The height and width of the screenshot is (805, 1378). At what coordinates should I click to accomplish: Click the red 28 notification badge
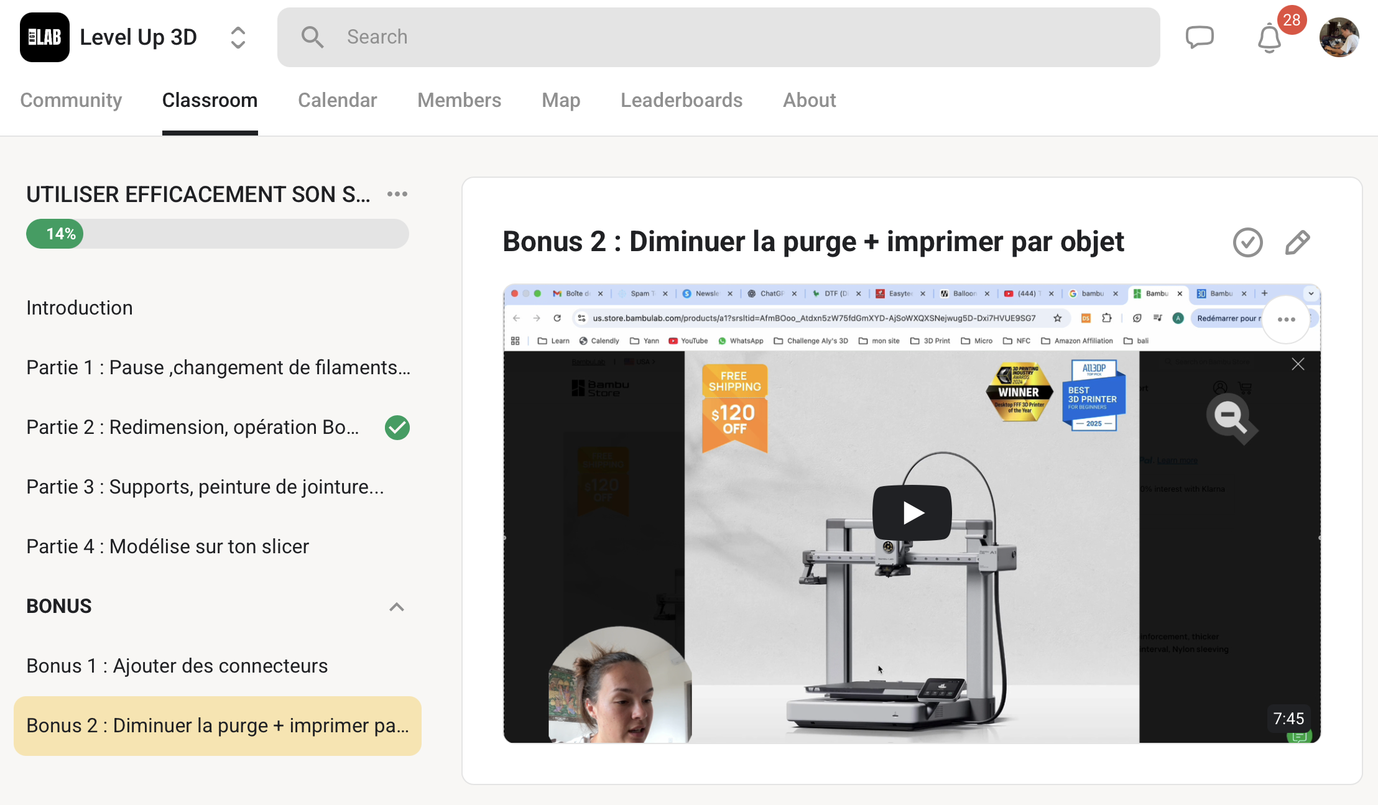(x=1292, y=20)
